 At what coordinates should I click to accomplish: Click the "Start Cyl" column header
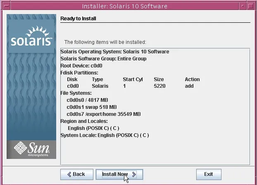point(133,79)
